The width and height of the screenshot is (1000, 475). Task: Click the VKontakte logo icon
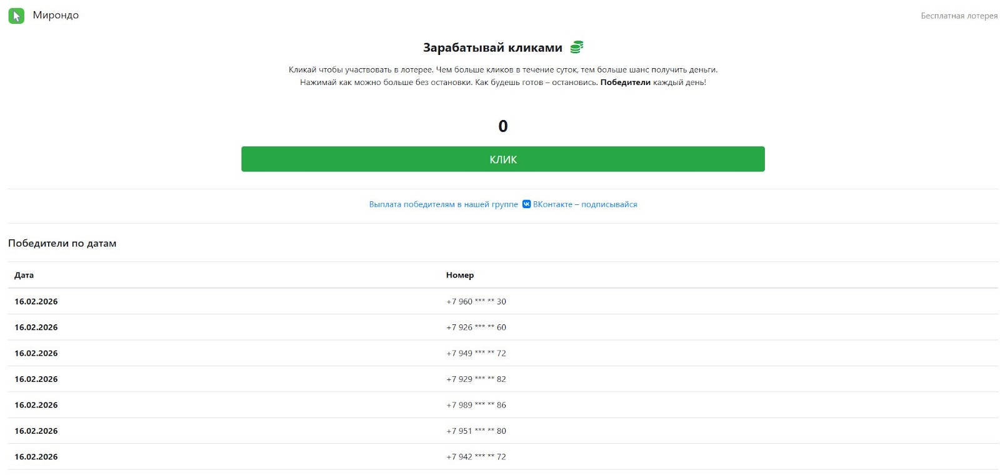click(526, 204)
